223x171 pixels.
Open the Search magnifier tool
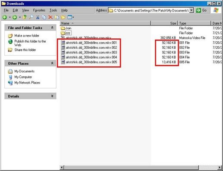pos(31,17)
